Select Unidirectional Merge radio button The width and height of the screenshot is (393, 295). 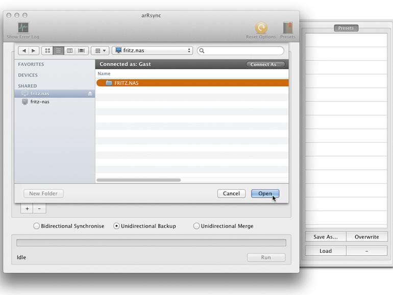click(x=196, y=226)
